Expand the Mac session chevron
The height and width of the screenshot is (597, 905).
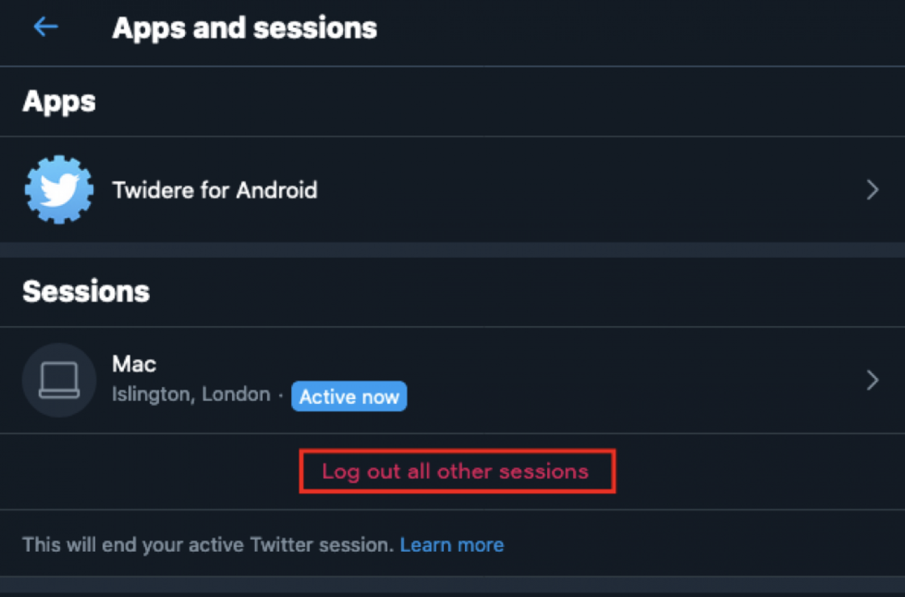872,380
